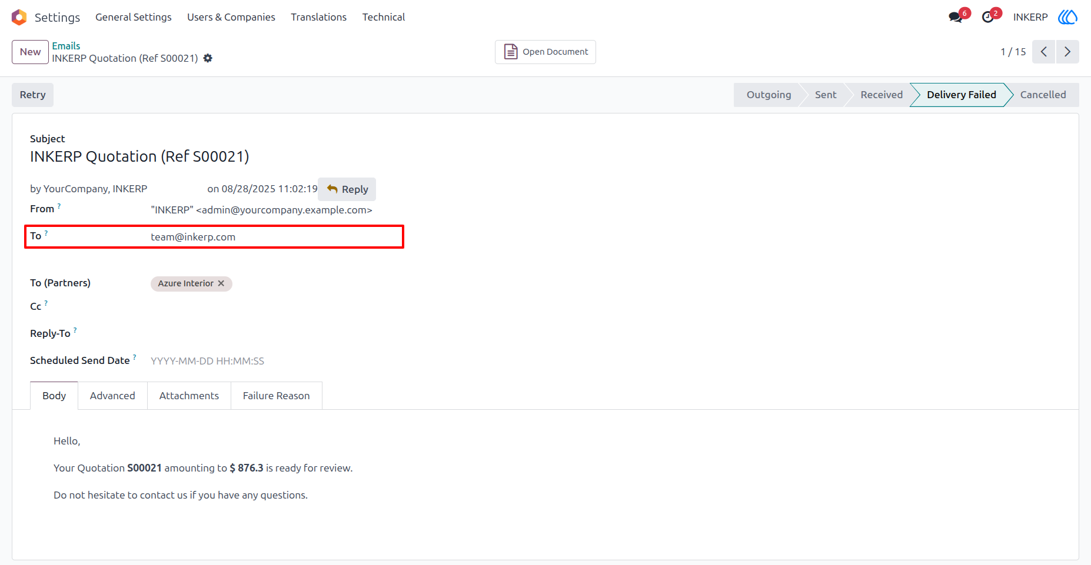Click the Reply-To input field
Image resolution: width=1091 pixels, height=565 pixels.
click(277, 334)
